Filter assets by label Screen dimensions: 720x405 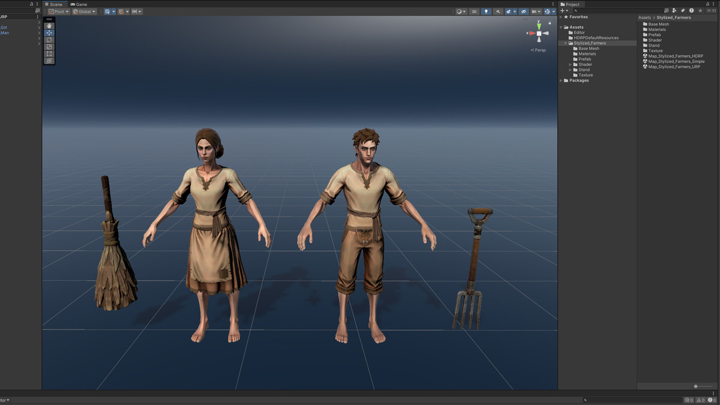coord(683,11)
